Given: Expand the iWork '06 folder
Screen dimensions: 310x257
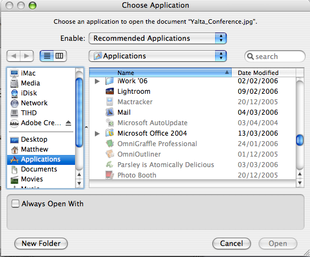Looking at the screenshot, I should (x=97, y=81).
